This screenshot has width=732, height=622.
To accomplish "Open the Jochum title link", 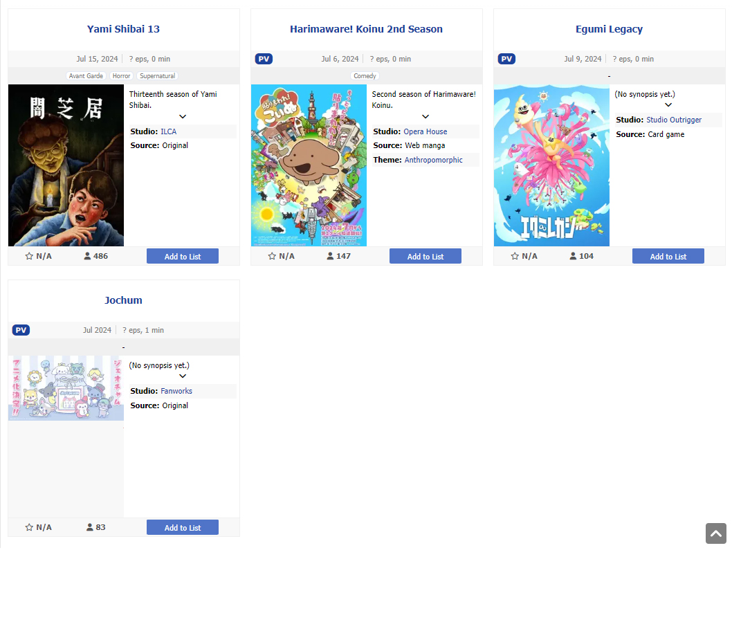I will pyautogui.click(x=123, y=300).
